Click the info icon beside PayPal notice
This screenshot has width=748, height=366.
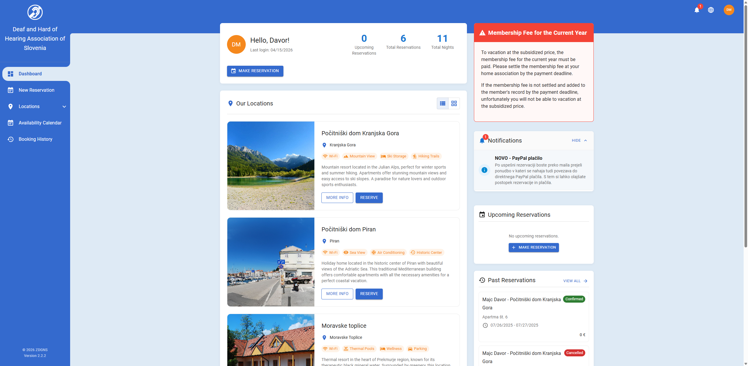coord(484,170)
